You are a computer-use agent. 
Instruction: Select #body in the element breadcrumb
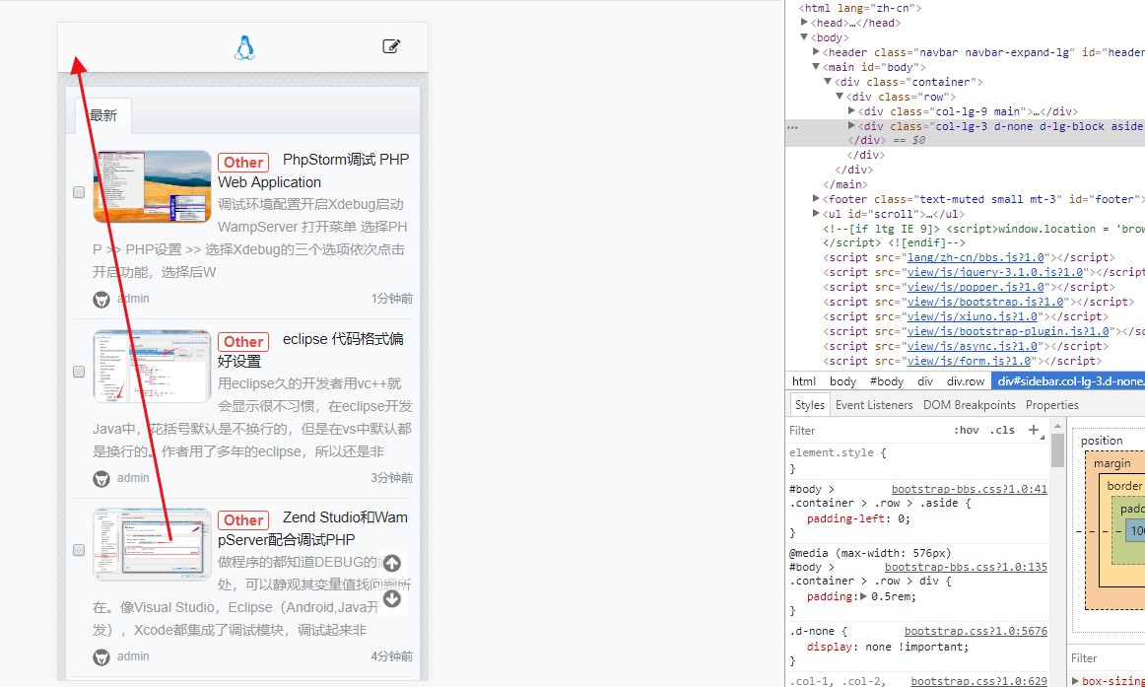pyautogui.click(x=887, y=381)
